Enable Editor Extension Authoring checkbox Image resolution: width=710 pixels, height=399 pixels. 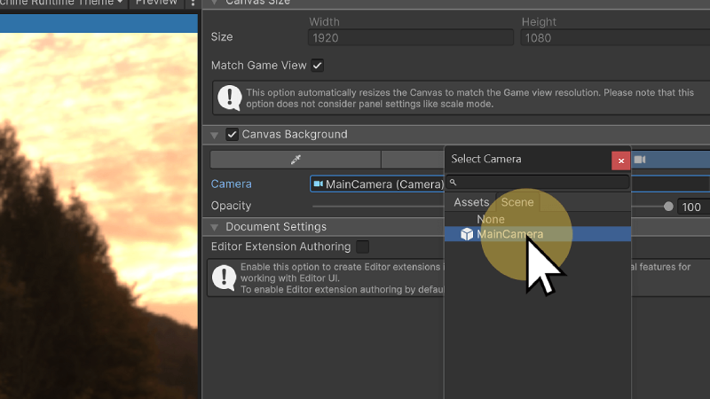tap(362, 246)
